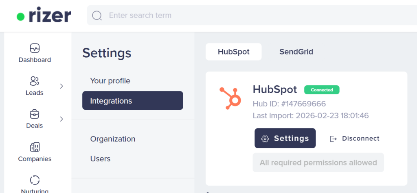
Task: Click the green Connected status badge
Action: 322,90
